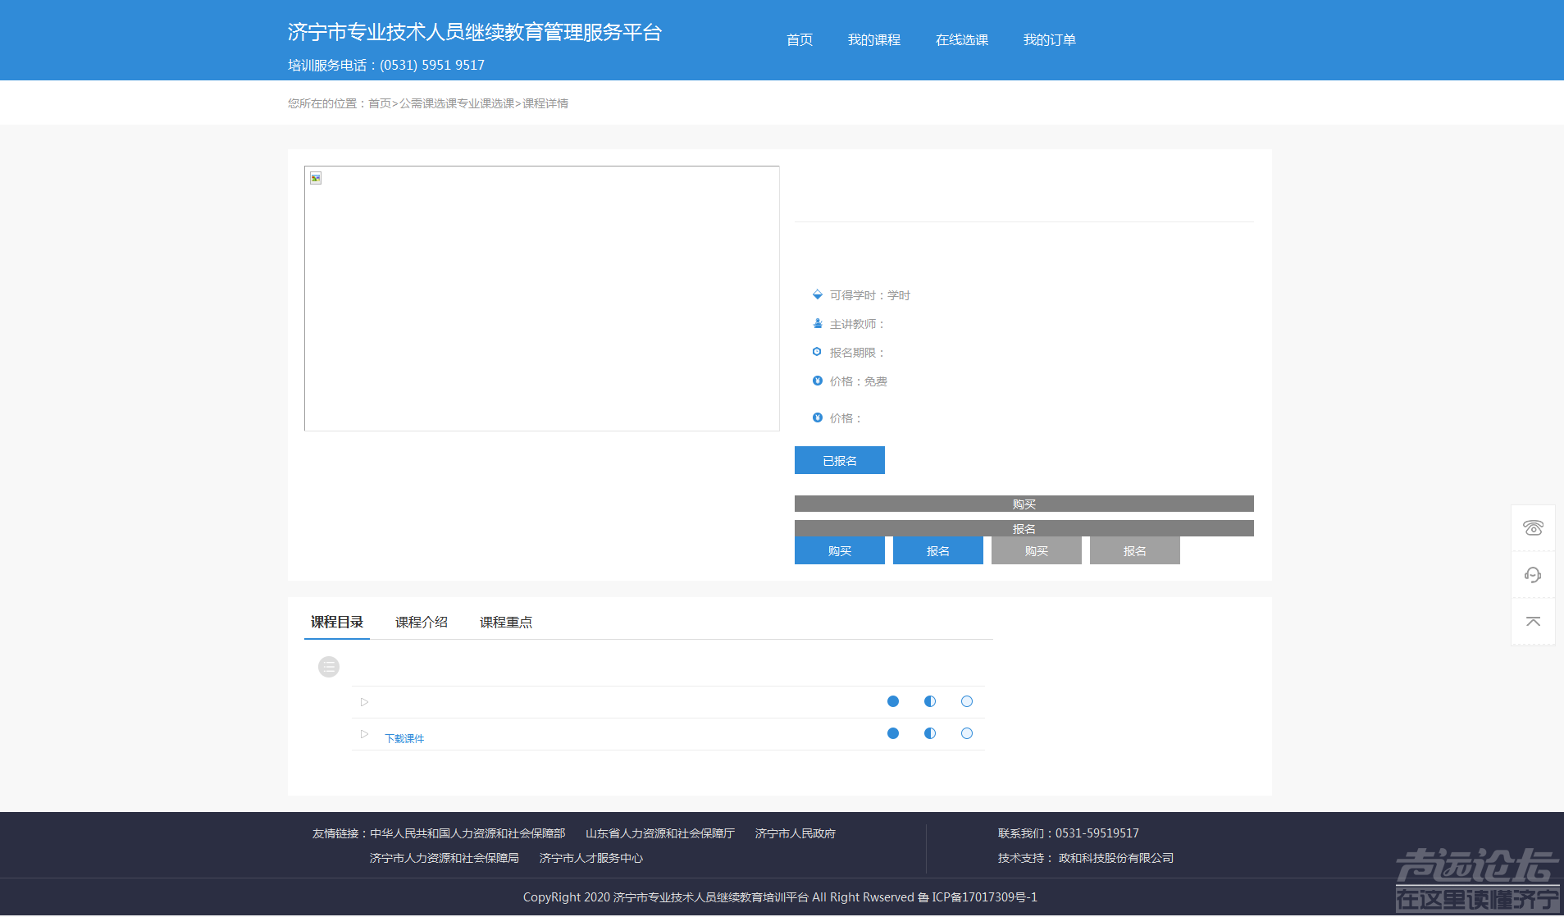The width and height of the screenshot is (1564, 917).
Task: Open 中华人民共和国人力资源和社会保障部 link
Action: tap(467, 833)
